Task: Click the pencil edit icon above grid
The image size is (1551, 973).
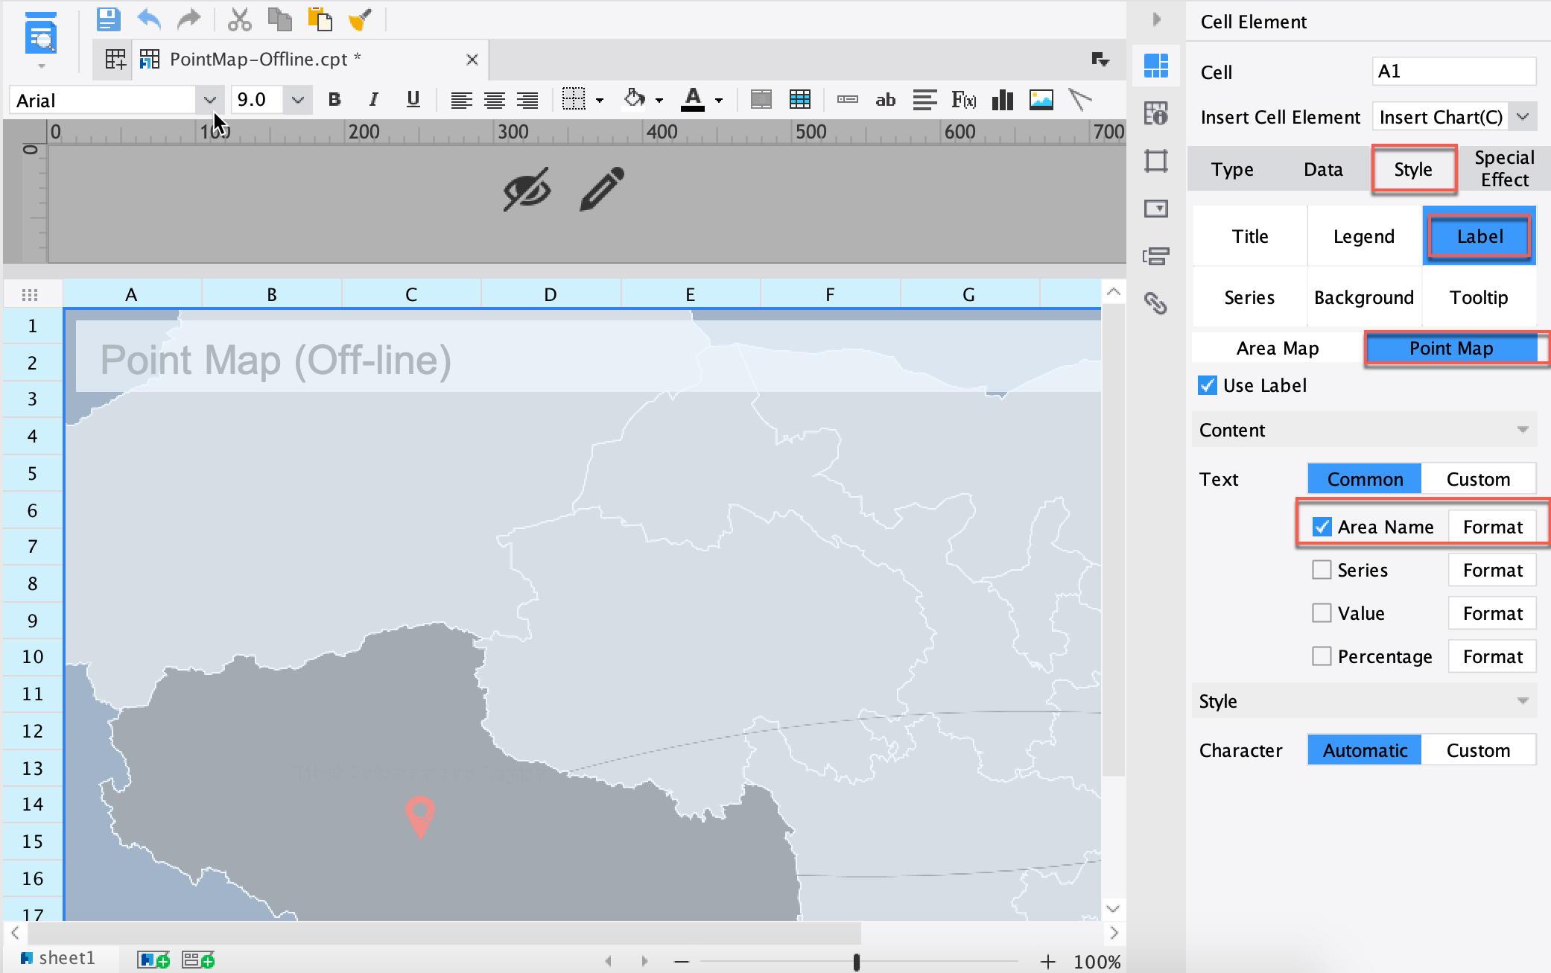Action: click(x=602, y=189)
